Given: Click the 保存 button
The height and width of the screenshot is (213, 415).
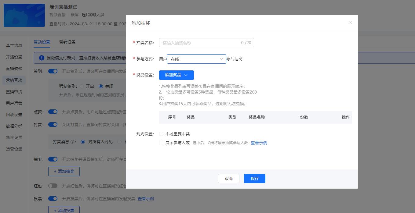Looking at the screenshot, I should (254, 179).
